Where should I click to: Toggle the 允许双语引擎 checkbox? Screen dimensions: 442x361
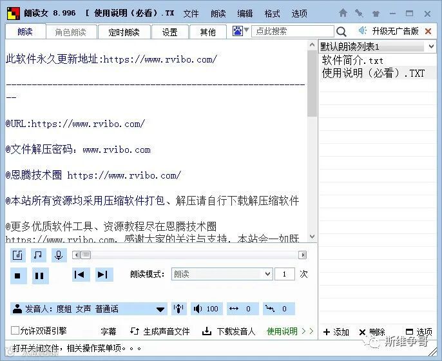15,330
